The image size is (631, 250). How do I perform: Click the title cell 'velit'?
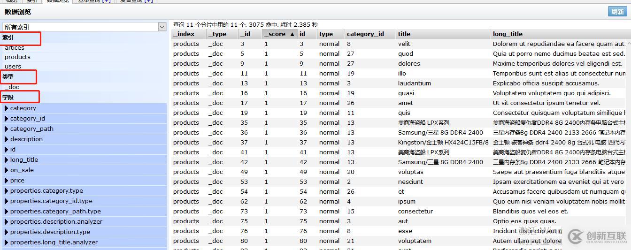(x=404, y=44)
